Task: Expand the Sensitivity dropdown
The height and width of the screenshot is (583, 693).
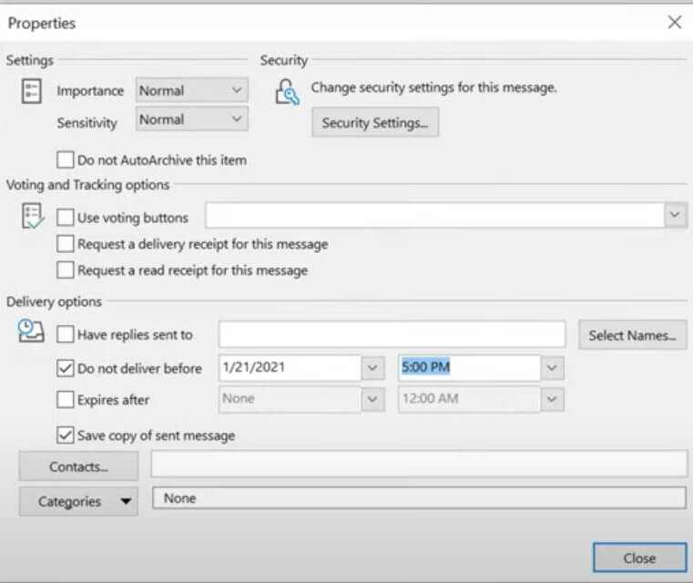Action: (x=237, y=119)
